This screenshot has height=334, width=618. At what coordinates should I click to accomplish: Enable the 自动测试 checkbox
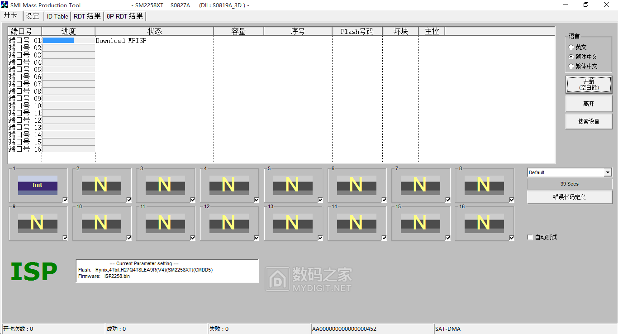pyautogui.click(x=530, y=238)
